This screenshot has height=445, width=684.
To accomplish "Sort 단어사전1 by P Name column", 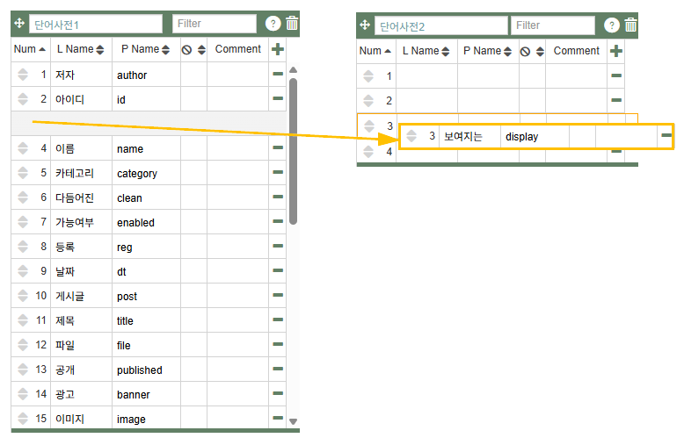I will click(146, 49).
